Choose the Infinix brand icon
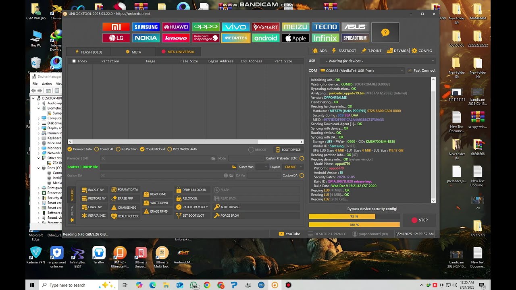This screenshot has width=516, height=290. tap(325, 38)
